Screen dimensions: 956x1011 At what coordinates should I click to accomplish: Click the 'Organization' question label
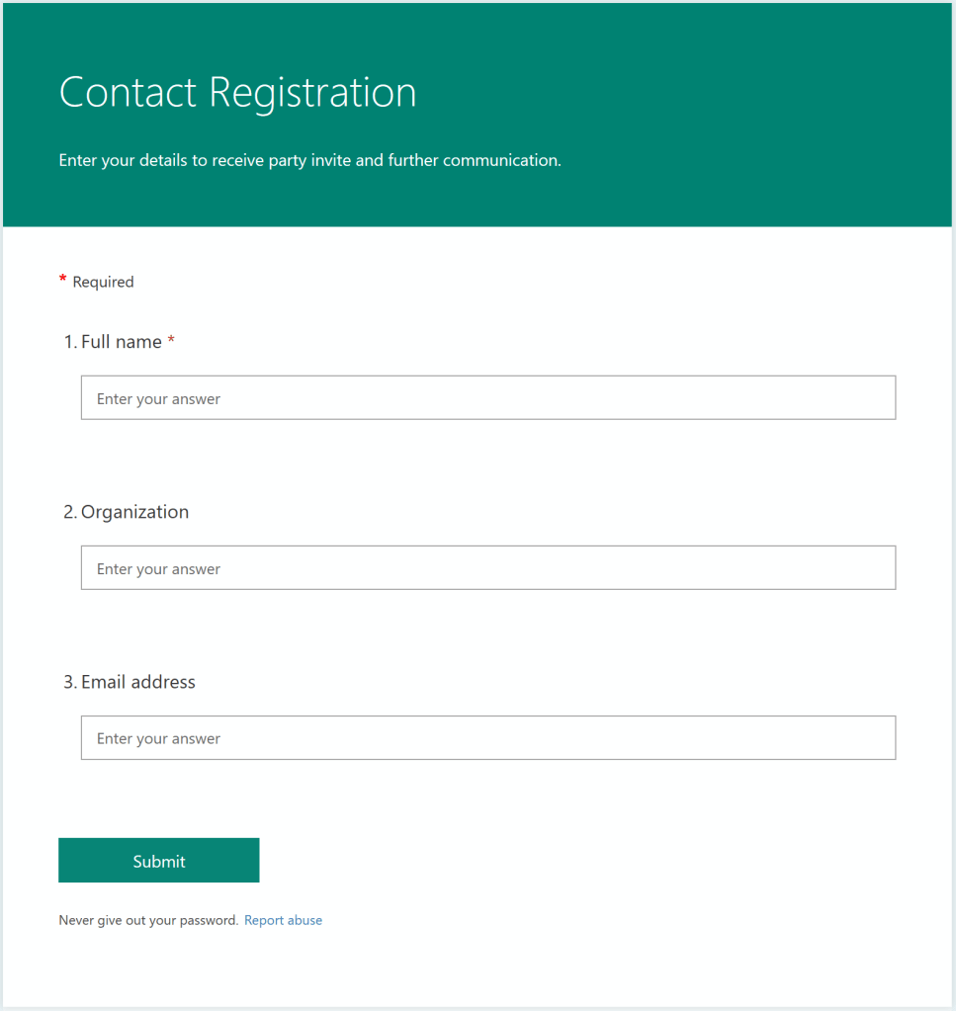tap(134, 512)
